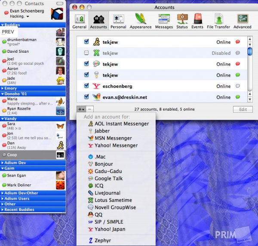Collapse the Gaim group
Screen dimensions: 258x246
pyautogui.click(x=3, y=168)
